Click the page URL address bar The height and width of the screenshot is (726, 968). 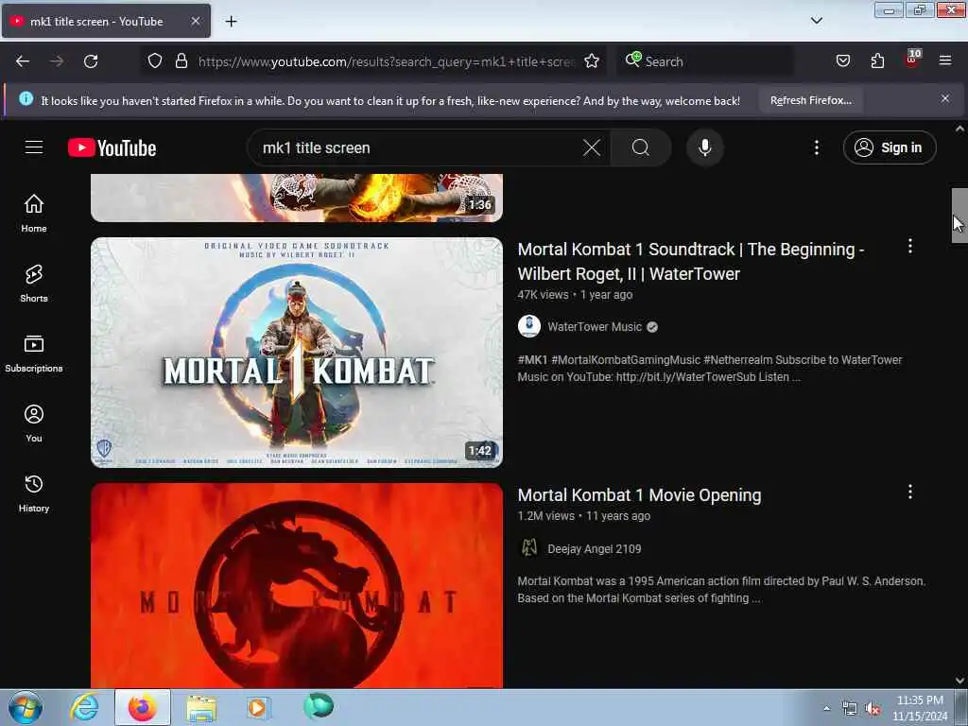(x=386, y=61)
